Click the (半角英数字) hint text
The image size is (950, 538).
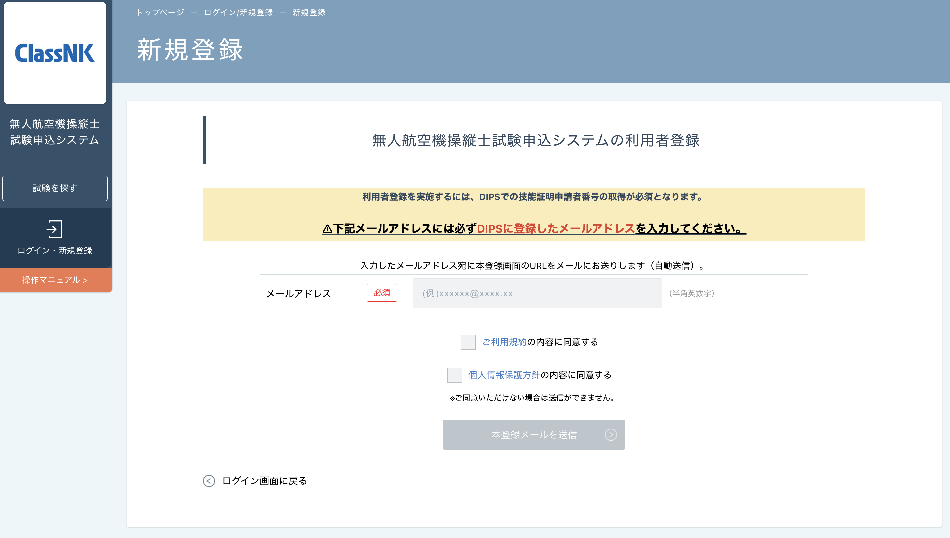tap(692, 293)
